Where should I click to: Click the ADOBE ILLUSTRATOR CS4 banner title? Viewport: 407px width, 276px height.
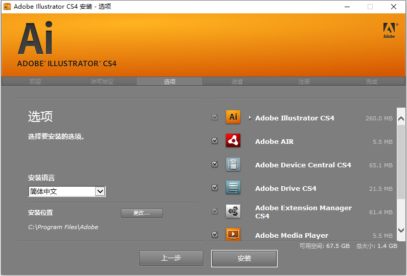click(x=66, y=64)
